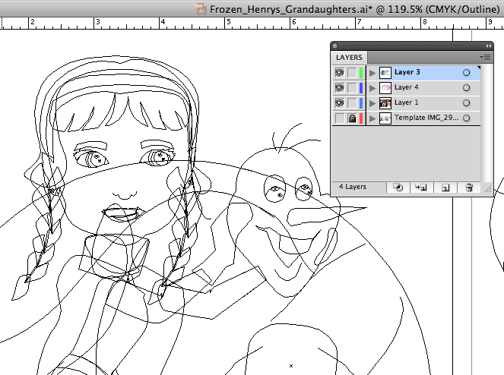Click the Create New Sublayer icon

[420, 187]
